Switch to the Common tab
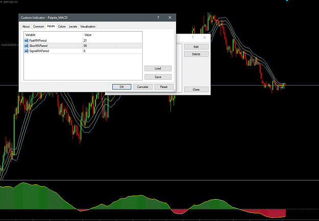 38,26
